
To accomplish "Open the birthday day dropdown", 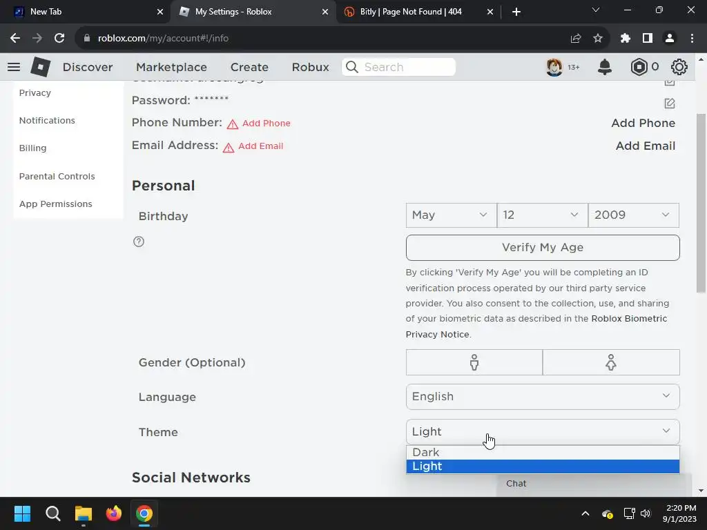I will [543, 215].
